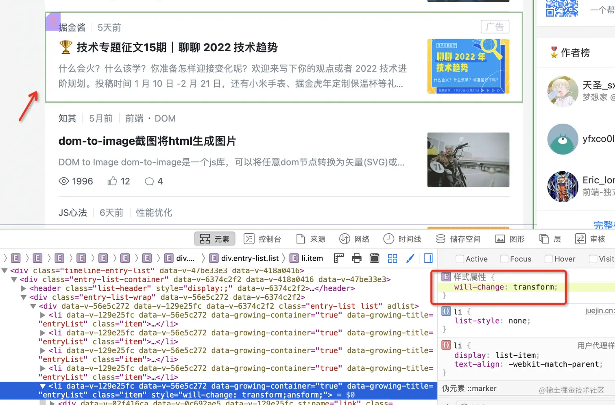
Task: Check the Active pseudo-class checkbox
Action: coord(460,259)
